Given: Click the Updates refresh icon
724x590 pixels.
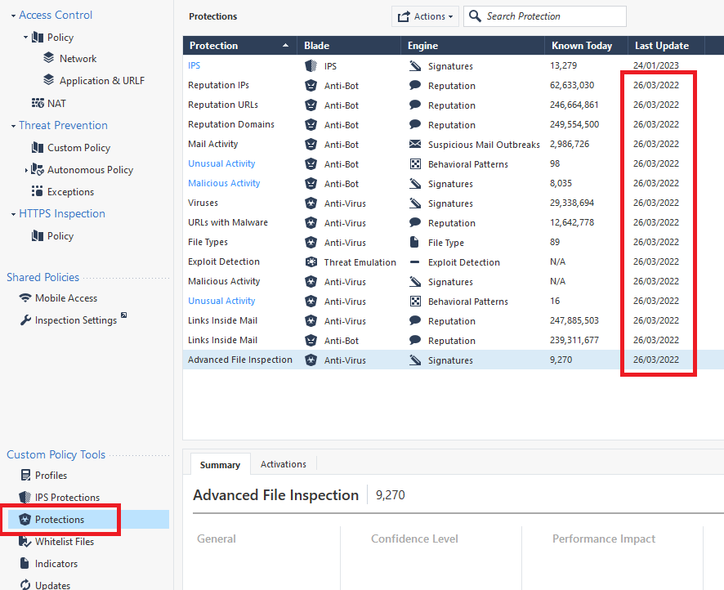Looking at the screenshot, I should point(25,585).
